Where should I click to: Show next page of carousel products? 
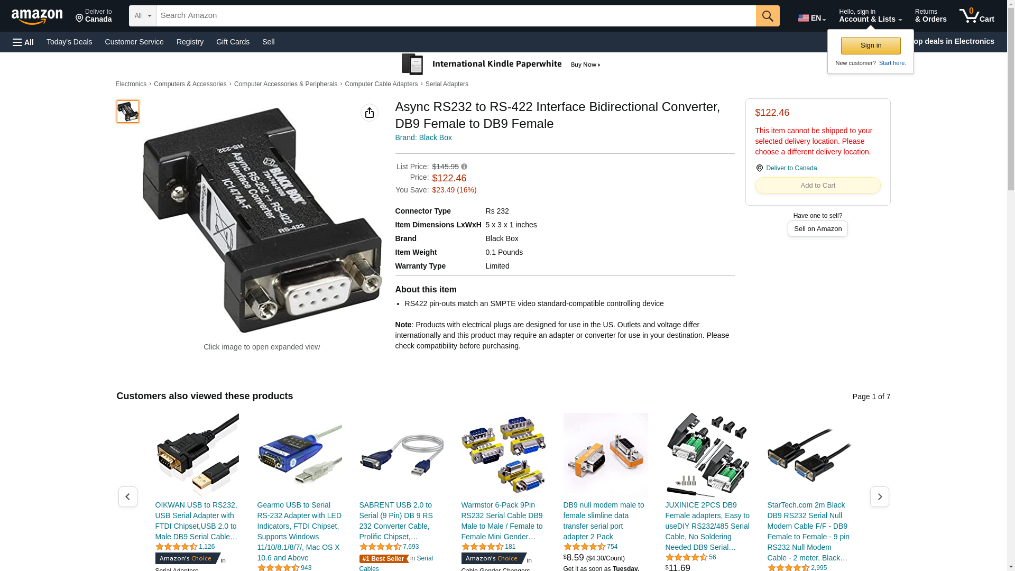pyautogui.click(x=879, y=496)
